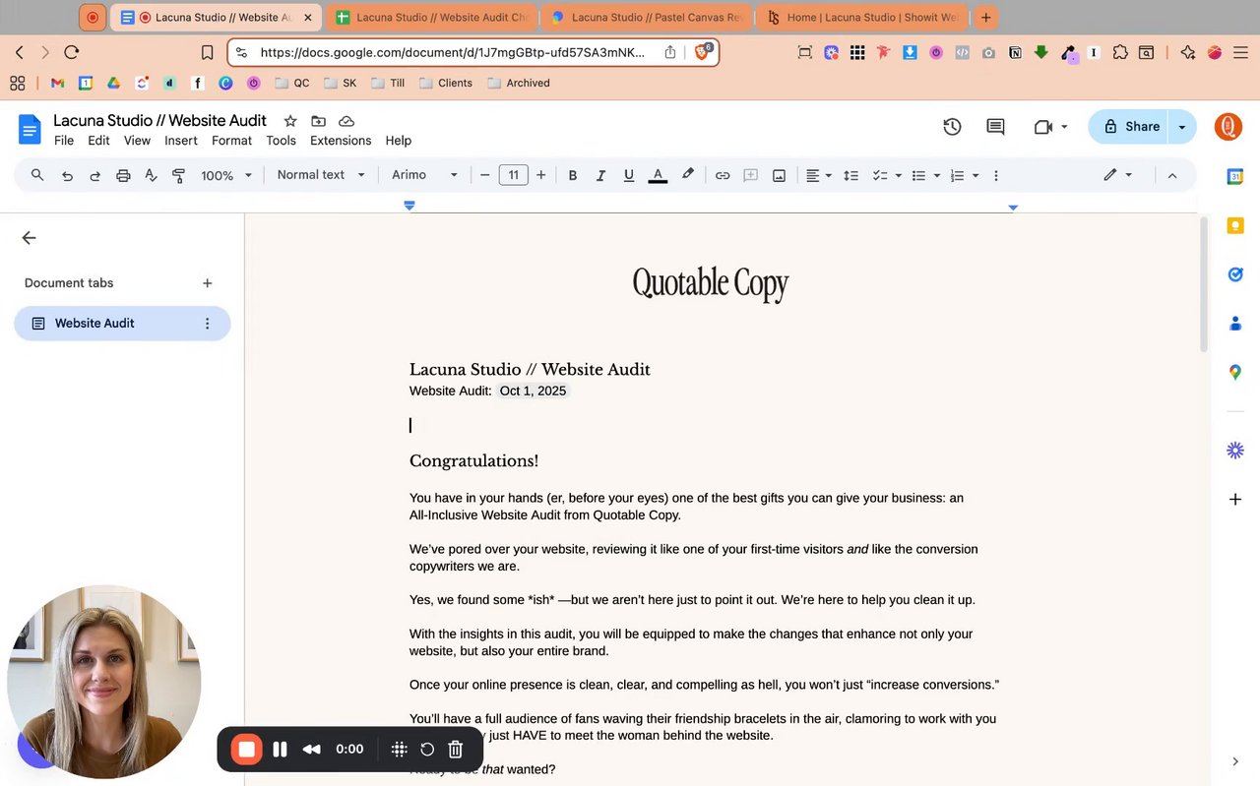Show all comments

(x=995, y=126)
